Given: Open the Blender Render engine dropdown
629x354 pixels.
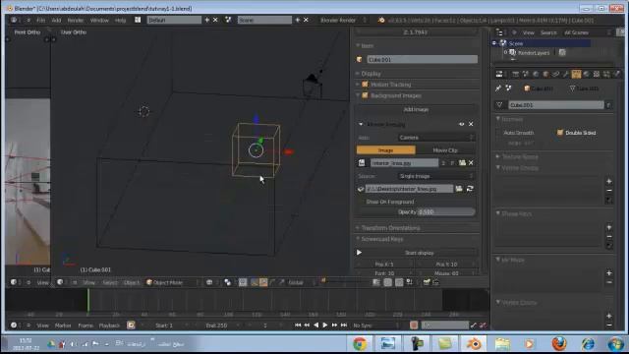Looking at the screenshot, I should pyautogui.click(x=343, y=20).
